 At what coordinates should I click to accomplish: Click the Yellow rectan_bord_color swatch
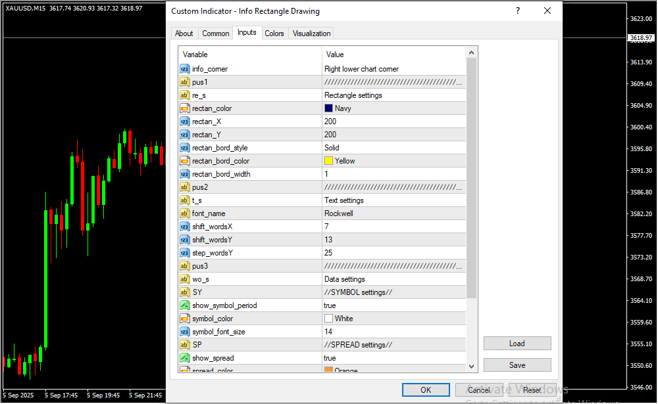pos(328,161)
